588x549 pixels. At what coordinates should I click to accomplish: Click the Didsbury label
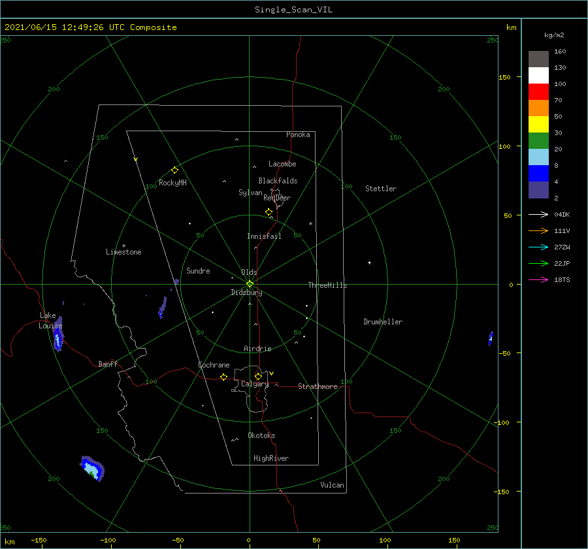(246, 292)
